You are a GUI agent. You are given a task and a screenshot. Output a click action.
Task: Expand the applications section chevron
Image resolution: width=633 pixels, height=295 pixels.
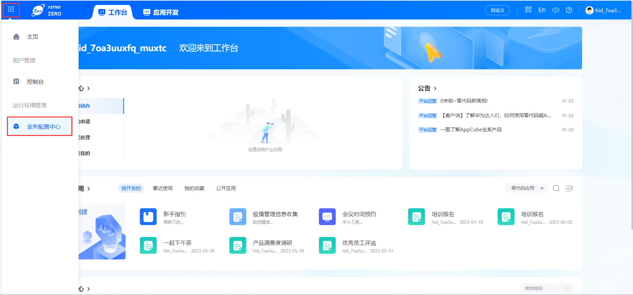(89, 189)
